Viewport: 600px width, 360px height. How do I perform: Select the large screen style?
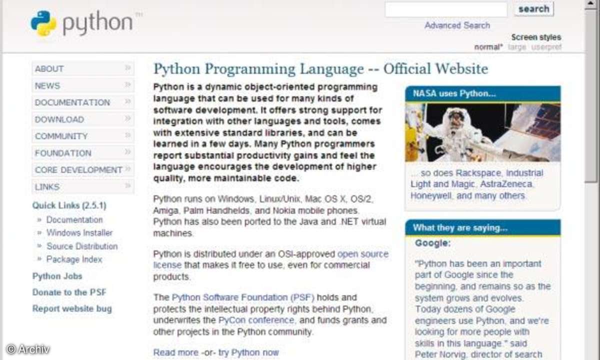pyautogui.click(x=516, y=47)
